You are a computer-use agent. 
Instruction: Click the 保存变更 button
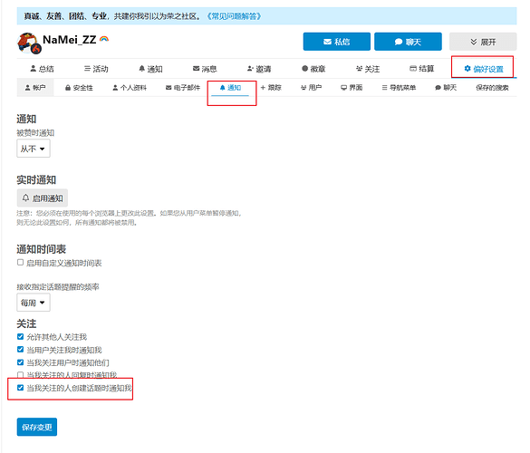pos(37,427)
